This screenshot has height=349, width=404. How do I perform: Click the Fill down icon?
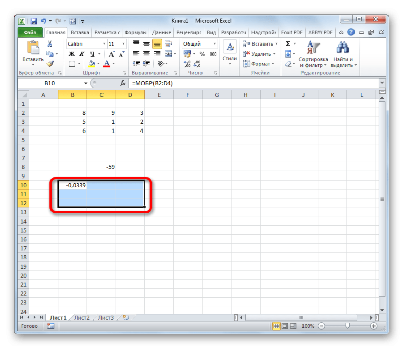coord(288,54)
